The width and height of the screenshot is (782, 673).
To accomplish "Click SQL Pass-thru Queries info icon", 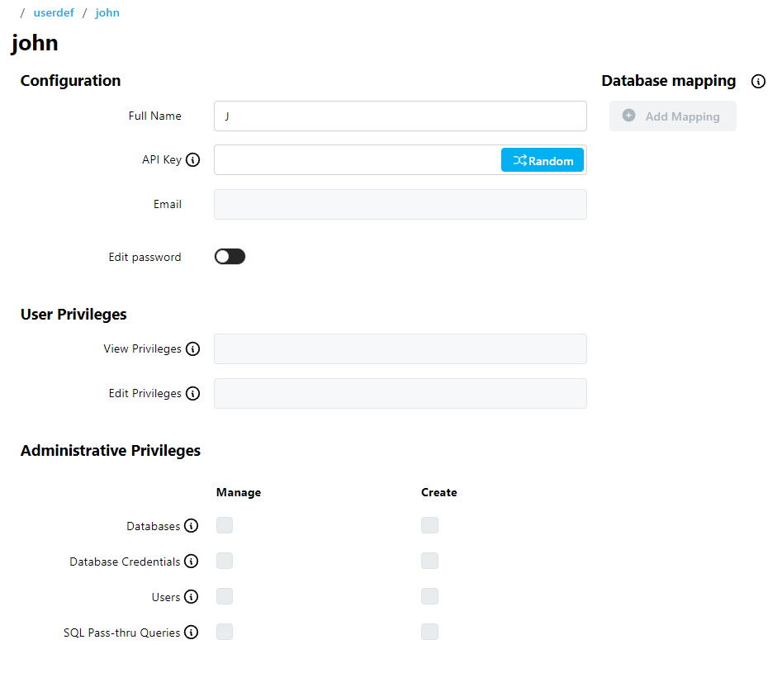I will coord(191,633).
